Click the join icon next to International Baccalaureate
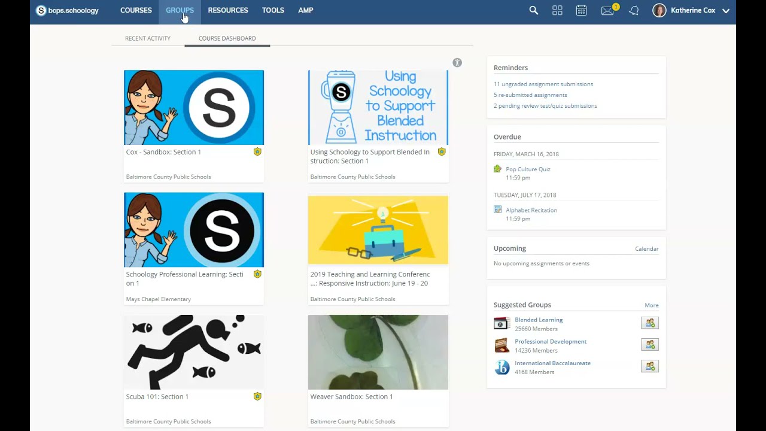 coord(650,366)
